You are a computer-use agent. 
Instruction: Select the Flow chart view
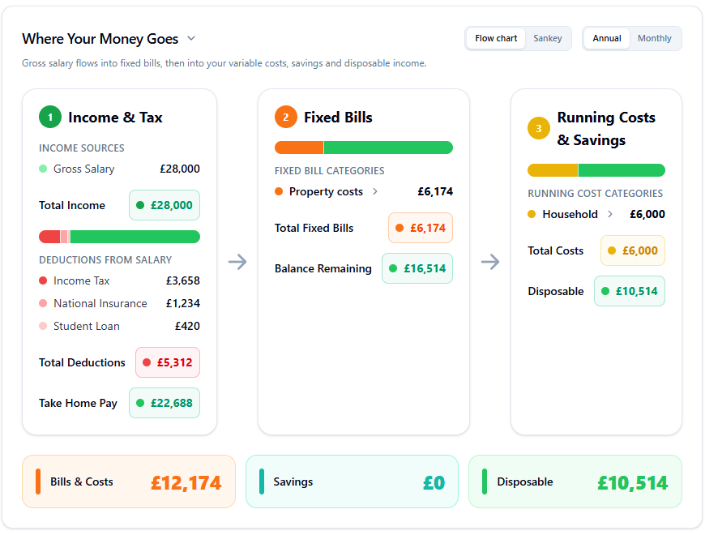click(496, 39)
